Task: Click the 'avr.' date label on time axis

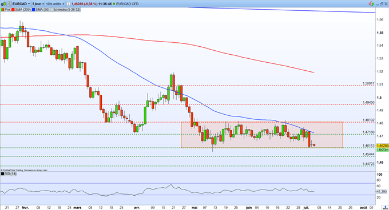Action: pos(137,208)
